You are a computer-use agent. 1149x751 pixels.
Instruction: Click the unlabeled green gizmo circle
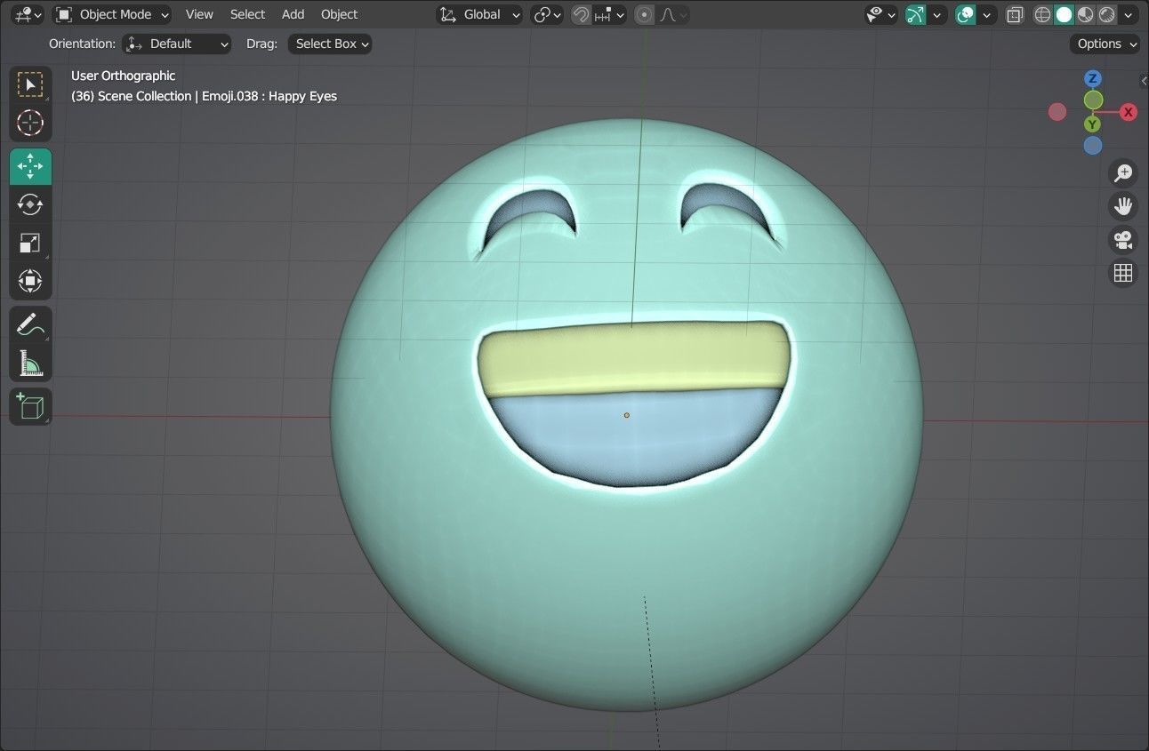[x=1094, y=100]
